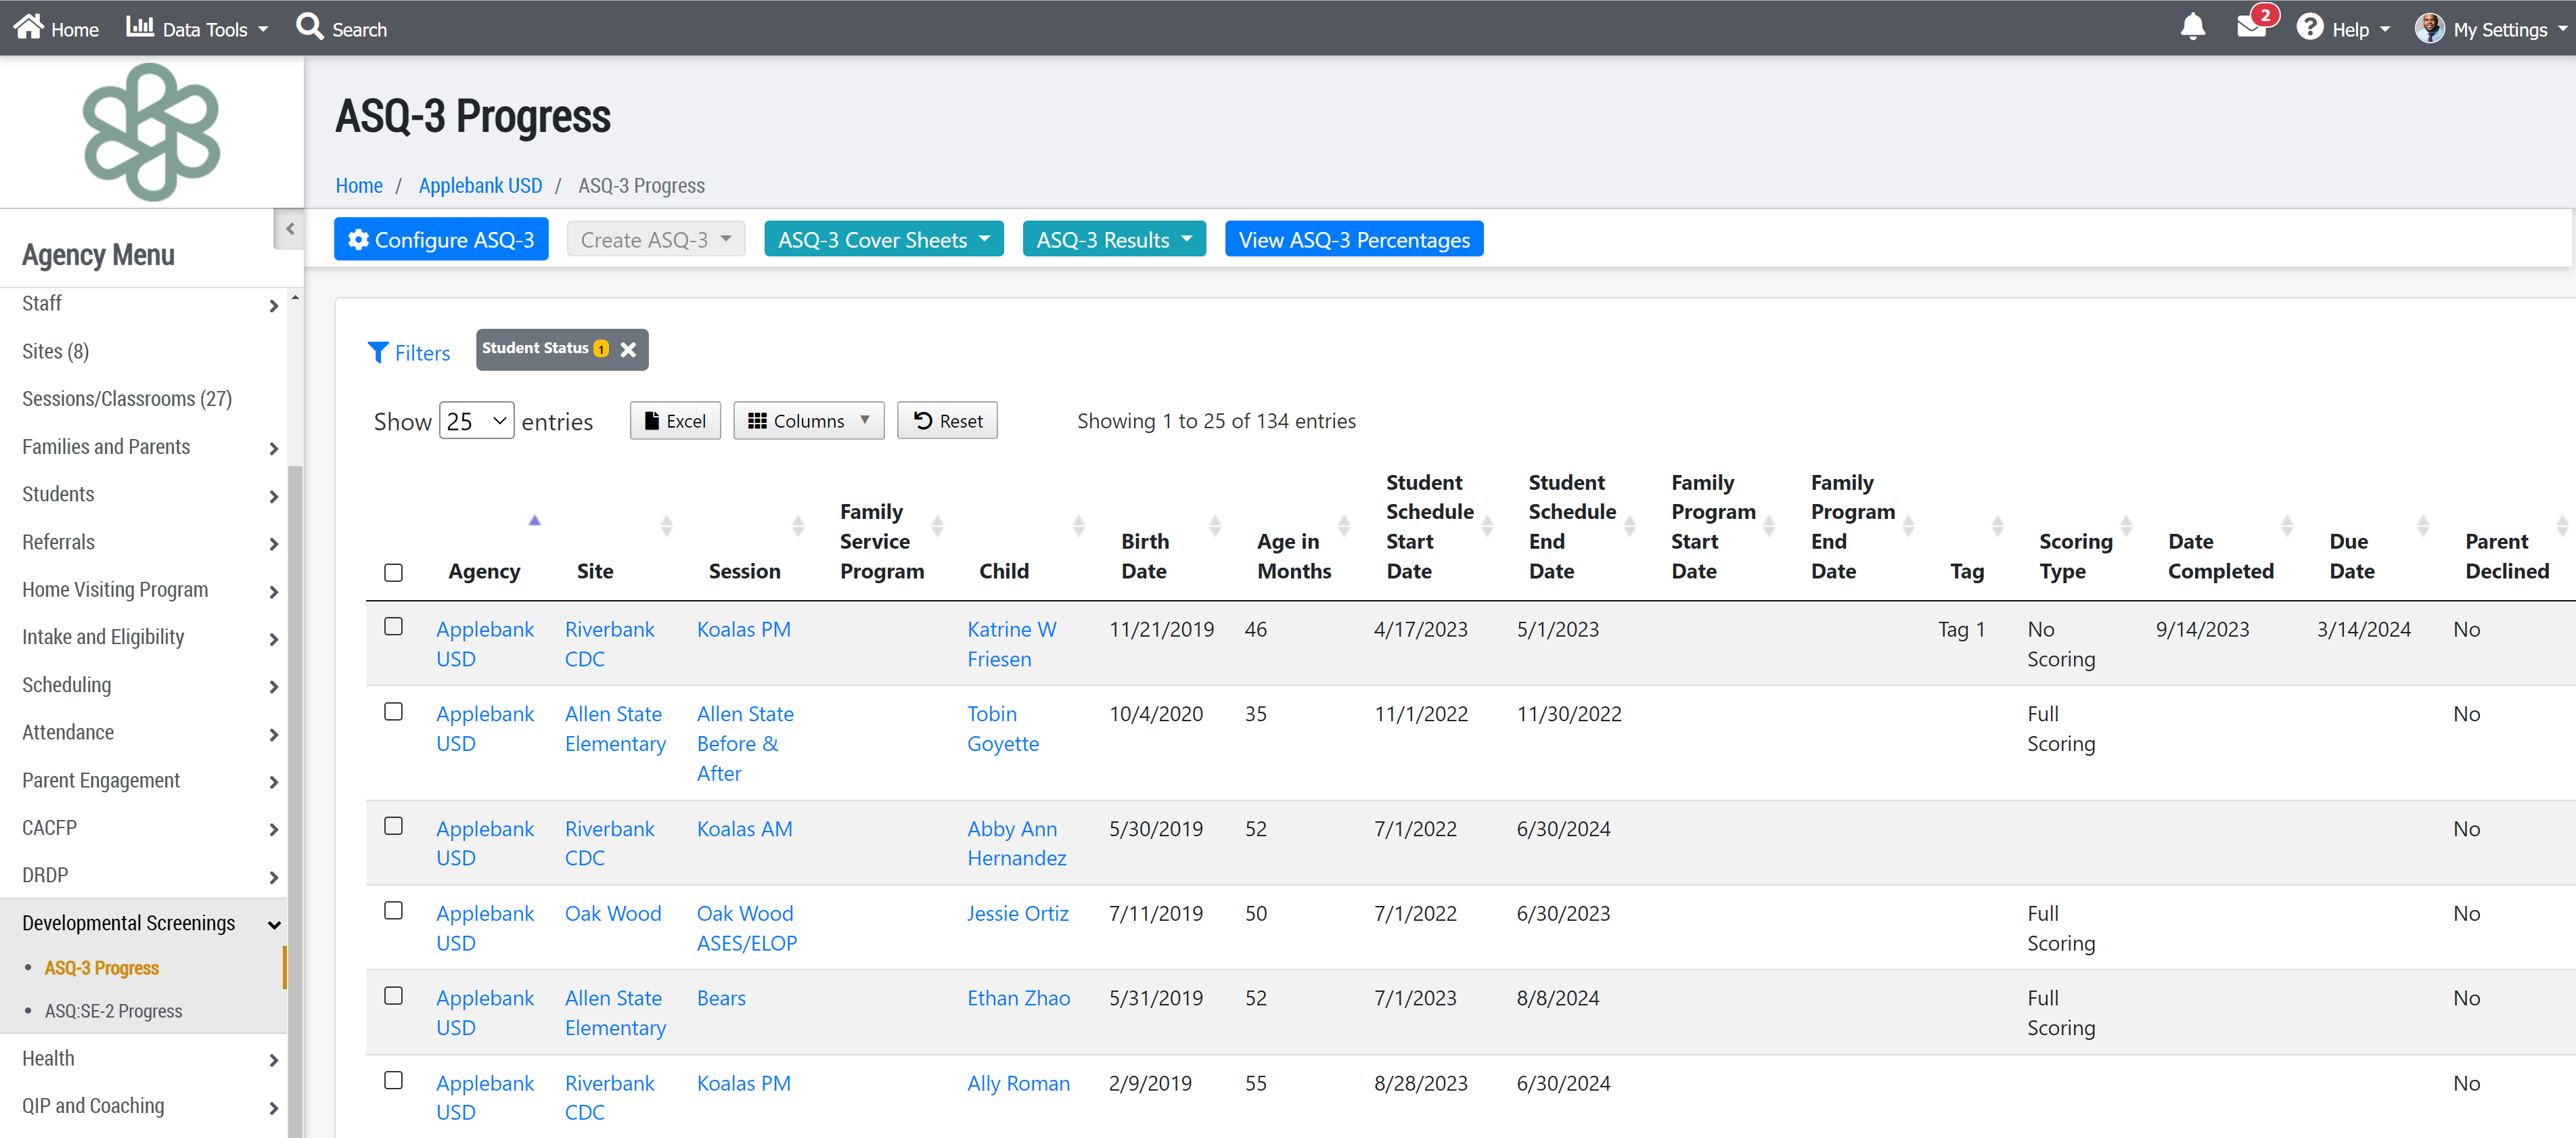Select the row checkbox for Jessie Ortiz
The width and height of the screenshot is (2576, 1138).
pos(393,911)
